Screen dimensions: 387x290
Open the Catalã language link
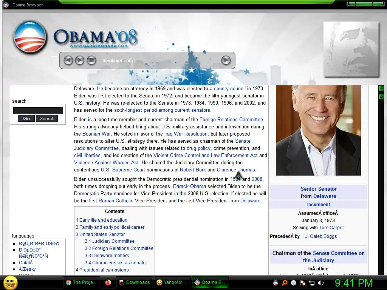(x=26, y=263)
